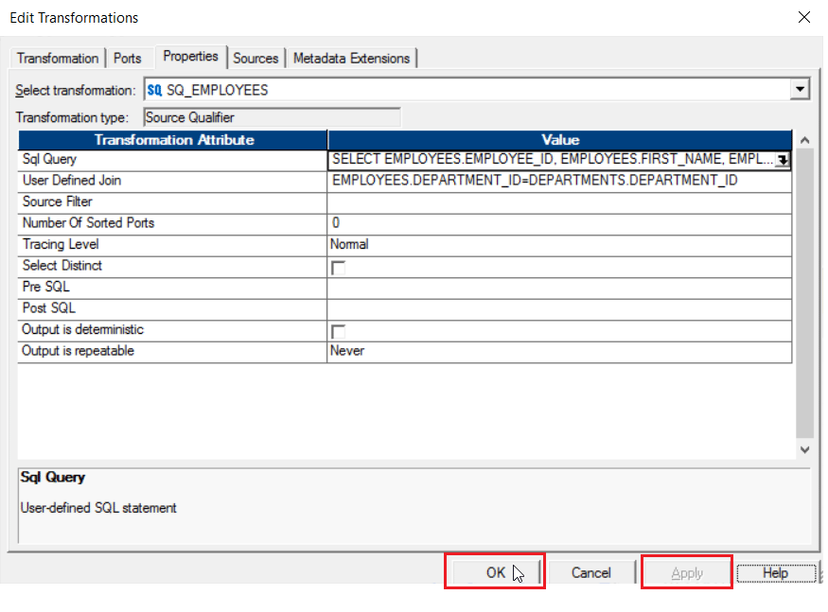Click the User-defined SQL statement description text
The image size is (828, 612).
coord(98,508)
